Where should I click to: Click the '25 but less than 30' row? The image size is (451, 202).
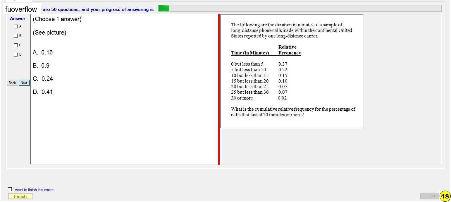pos(259,92)
